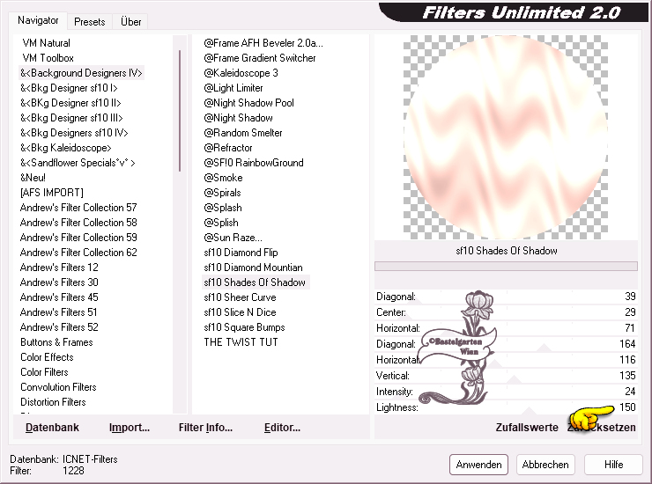Apply the filter with Anwenden
652x484 pixels.
(x=478, y=465)
